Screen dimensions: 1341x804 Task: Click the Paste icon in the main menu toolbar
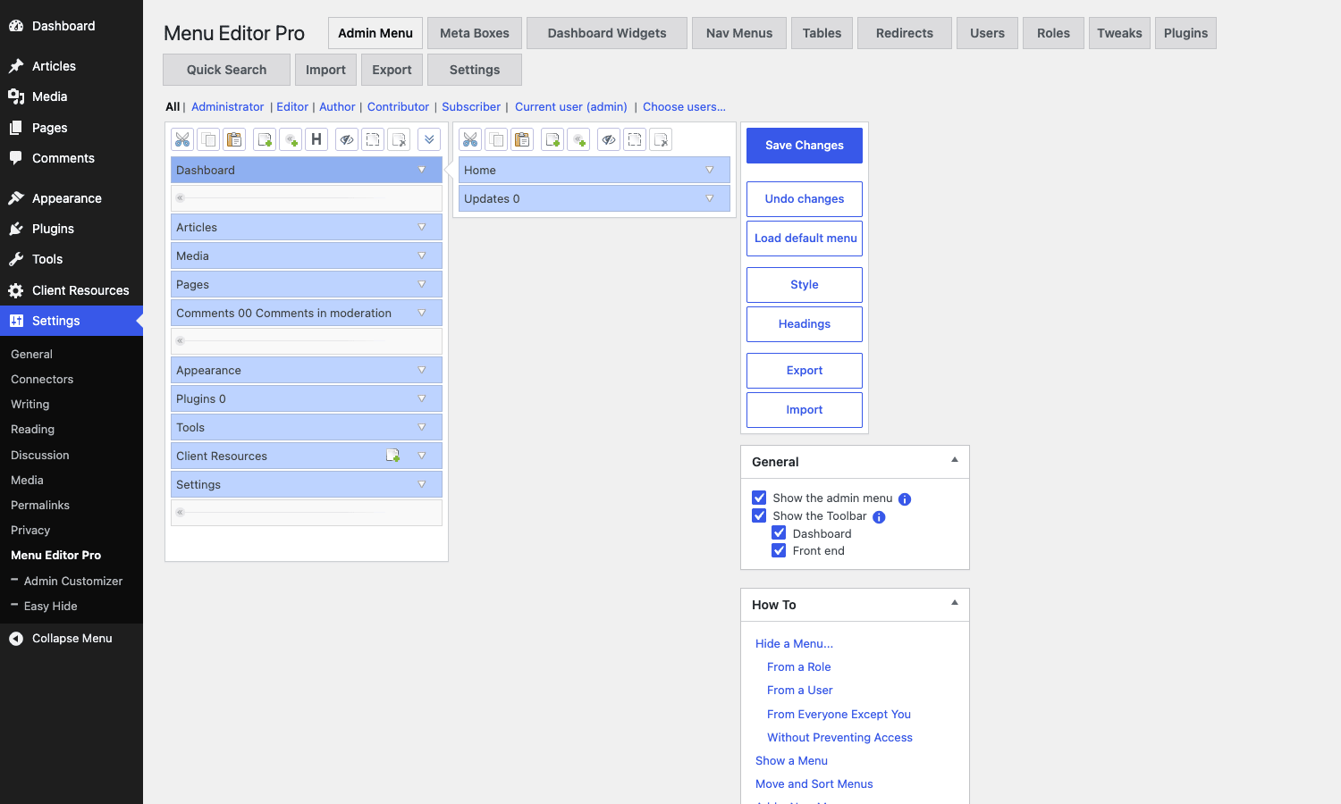(234, 139)
